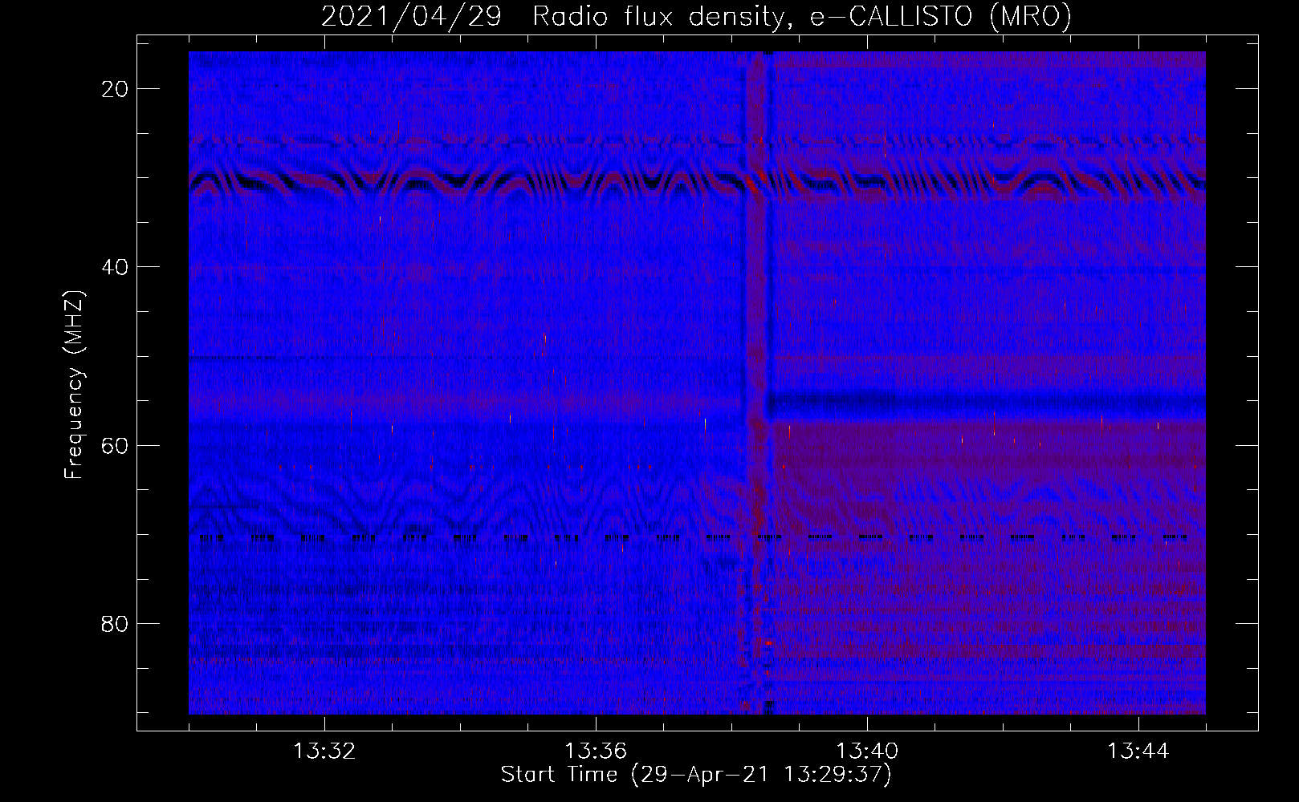The image size is (1299, 802).
Task: Click the 80 MHz frequency tick label
Action: (x=116, y=623)
